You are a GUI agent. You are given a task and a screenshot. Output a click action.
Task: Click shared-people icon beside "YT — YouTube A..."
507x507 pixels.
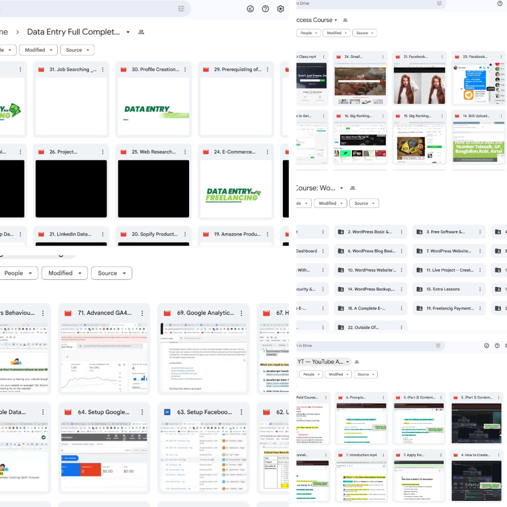click(x=357, y=362)
